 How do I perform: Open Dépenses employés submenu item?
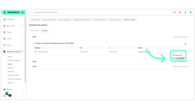(x=14, y=60)
